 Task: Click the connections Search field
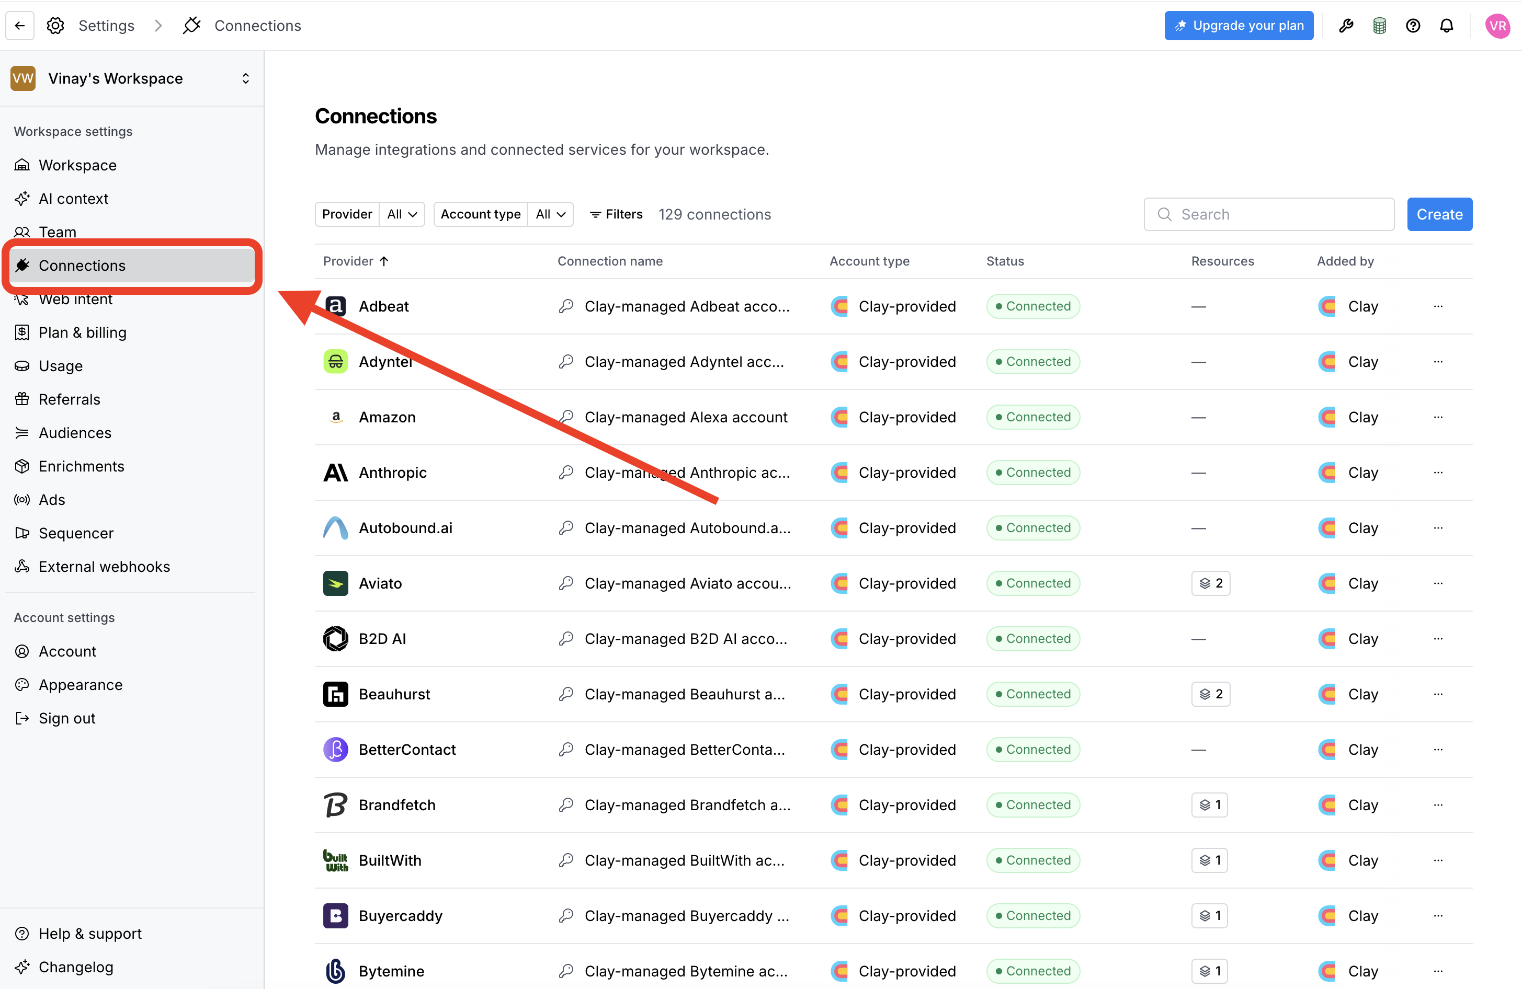coord(1269,214)
